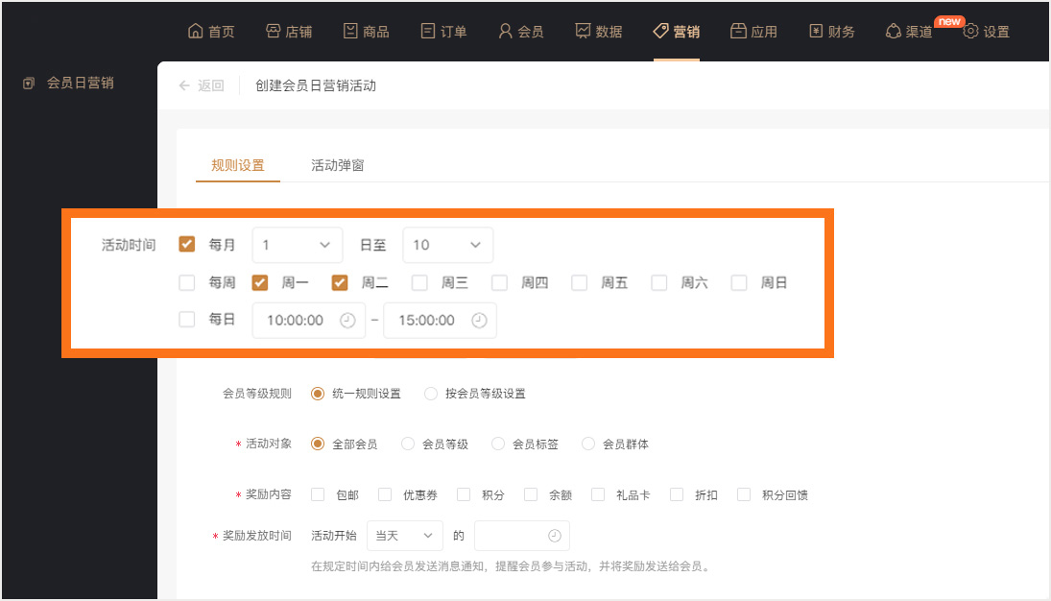Open the 店铺 shop icon in navigation
The width and height of the screenshot is (1051, 601).
pos(273,31)
